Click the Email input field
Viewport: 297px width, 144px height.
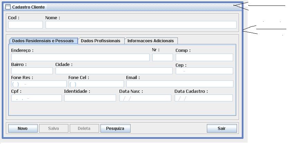(180, 84)
